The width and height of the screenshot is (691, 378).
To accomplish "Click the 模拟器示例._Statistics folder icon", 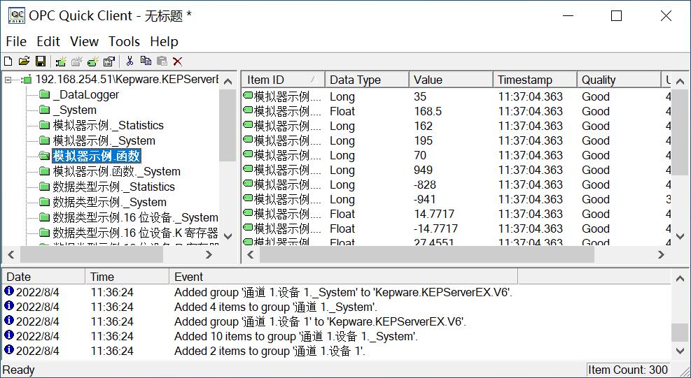I will [x=44, y=125].
